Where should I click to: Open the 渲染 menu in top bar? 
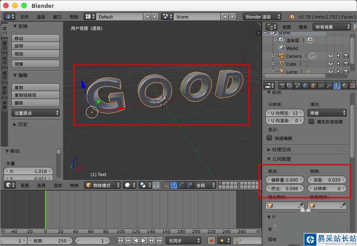[41, 17]
